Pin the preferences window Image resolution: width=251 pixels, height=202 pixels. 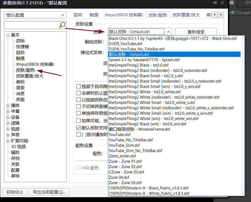point(214,3)
